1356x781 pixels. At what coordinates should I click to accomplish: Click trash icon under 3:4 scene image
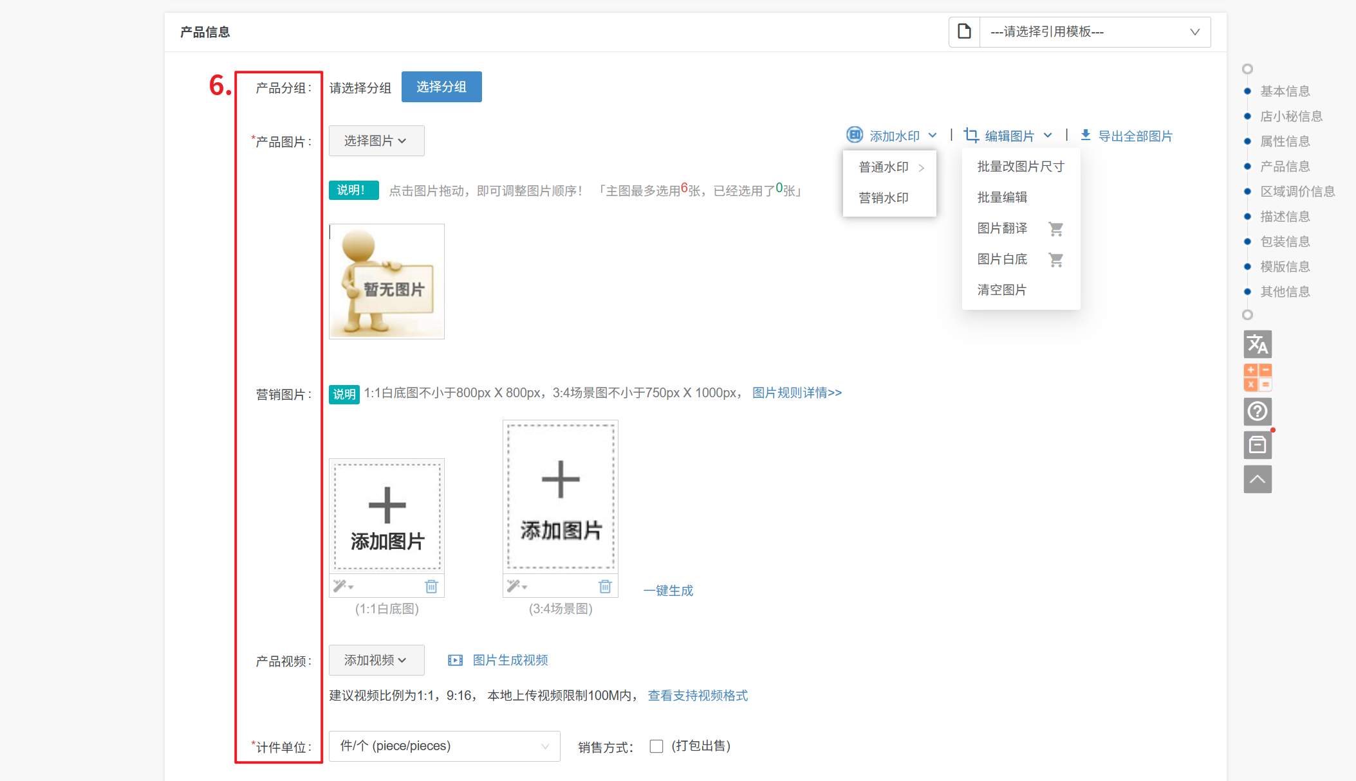(x=605, y=586)
